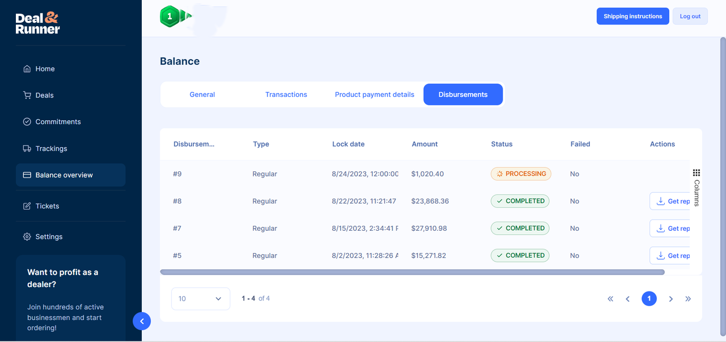Get report for disbursement #5
Image resolution: width=726 pixels, height=342 pixels.
tap(670, 255)
